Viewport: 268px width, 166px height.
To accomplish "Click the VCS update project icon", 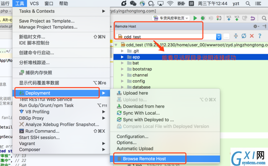I will tap(229, 18).
